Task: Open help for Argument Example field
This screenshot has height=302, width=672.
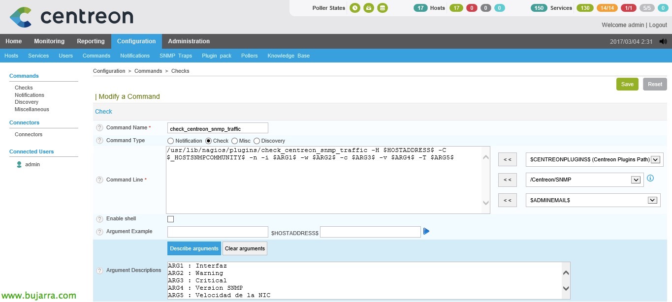Action: click(x=99, y=232)
